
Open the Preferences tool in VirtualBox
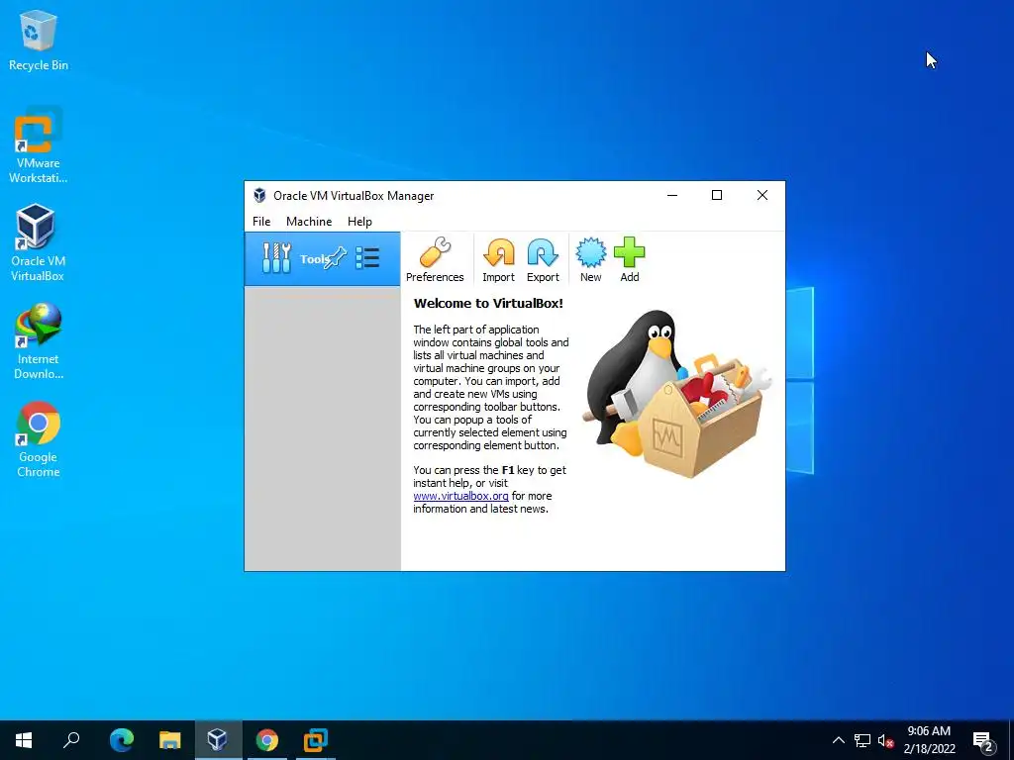pyautogui.click(x=435, y=260)
